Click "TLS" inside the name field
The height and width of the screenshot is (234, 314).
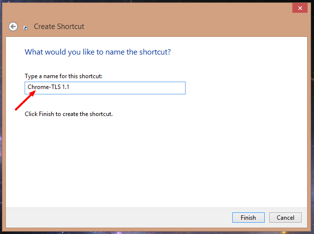[x=55, y=88]
